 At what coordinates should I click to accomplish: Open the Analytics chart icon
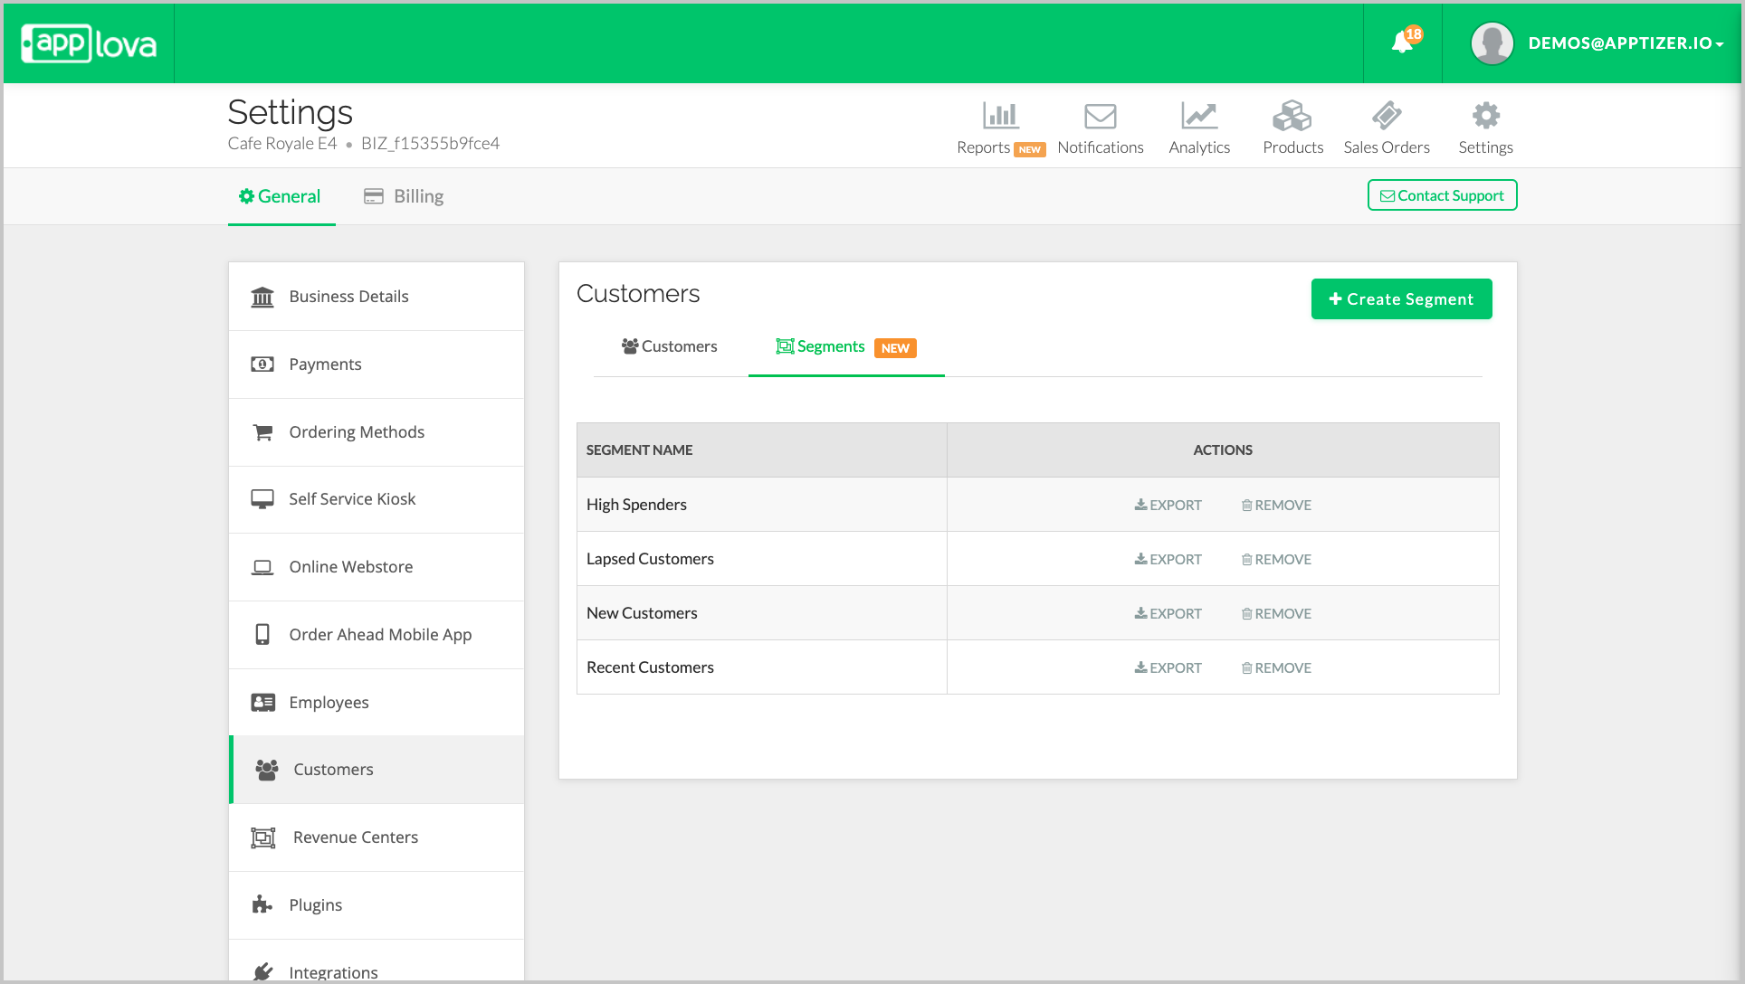coord(1198,116)
